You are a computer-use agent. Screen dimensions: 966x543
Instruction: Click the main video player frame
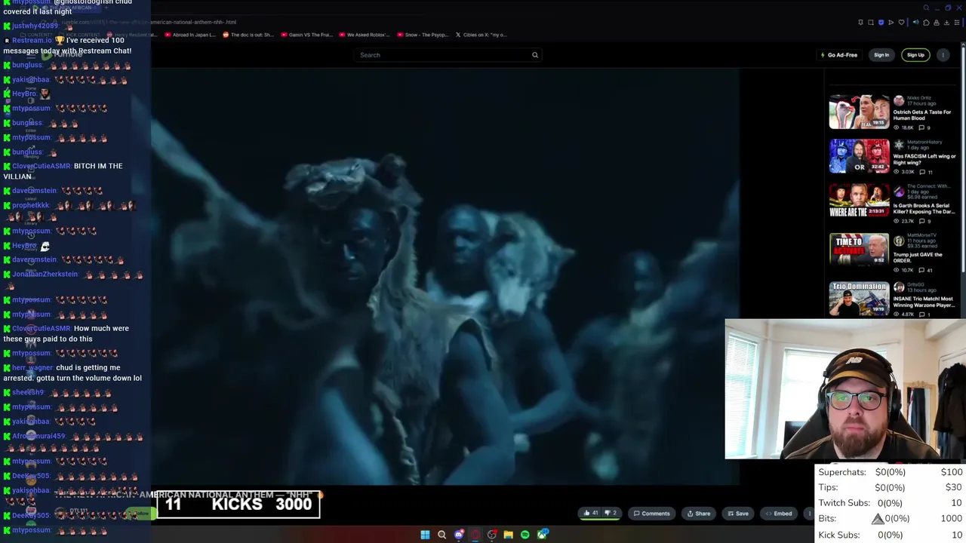tap(445, 276)
